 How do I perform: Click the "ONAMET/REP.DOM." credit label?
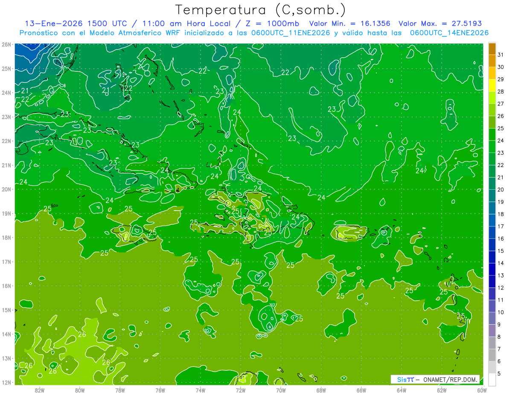tap(450, 379)
